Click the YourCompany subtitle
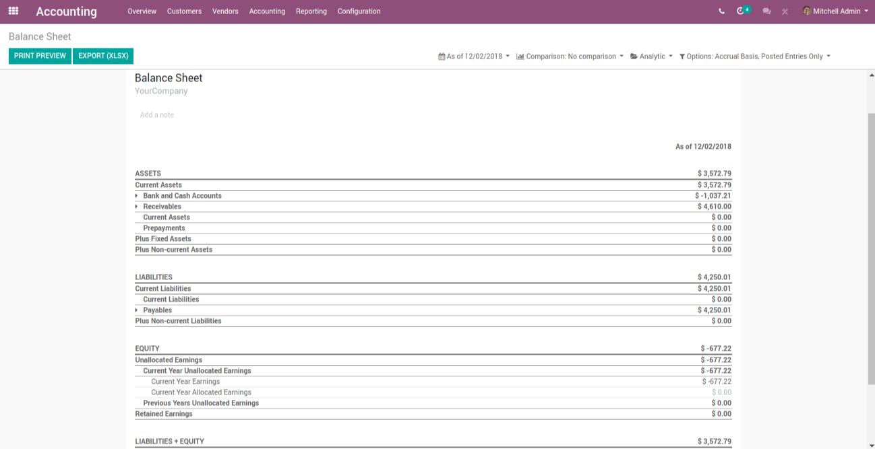The image size is (875, 449). pyautogui.click(x=161, y=92)
